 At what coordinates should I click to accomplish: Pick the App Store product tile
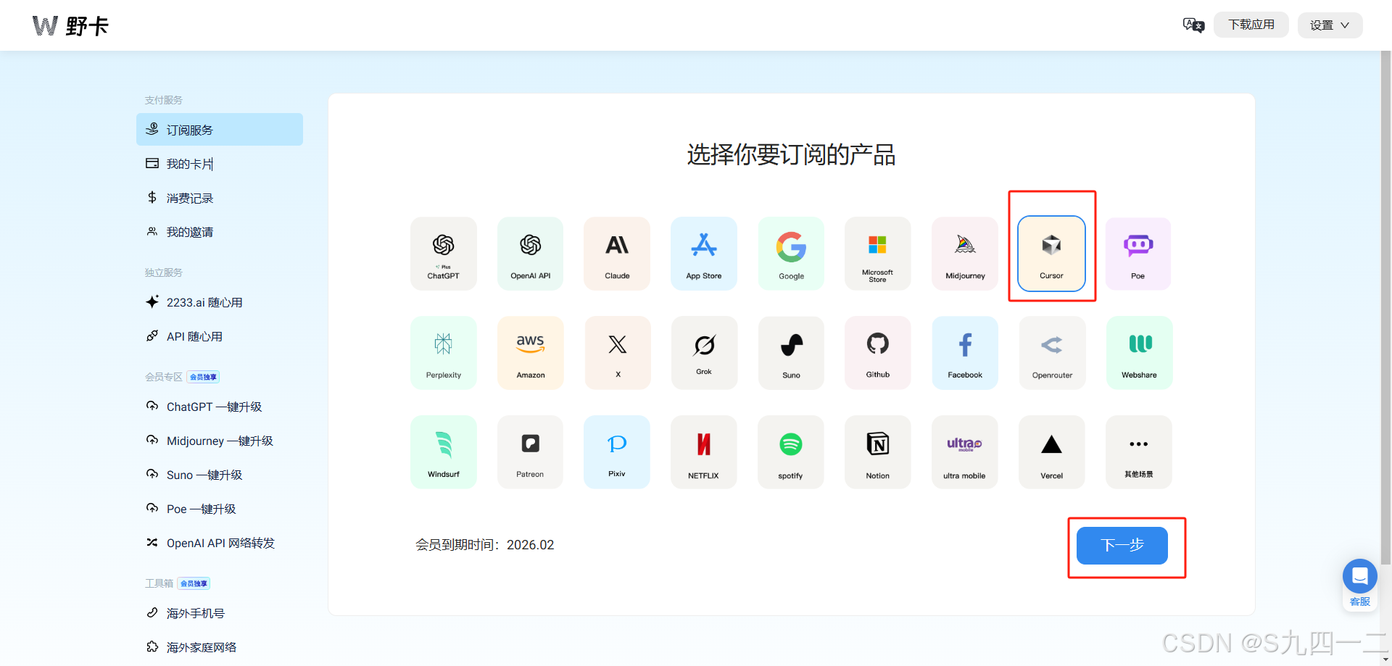pos(704,254)
